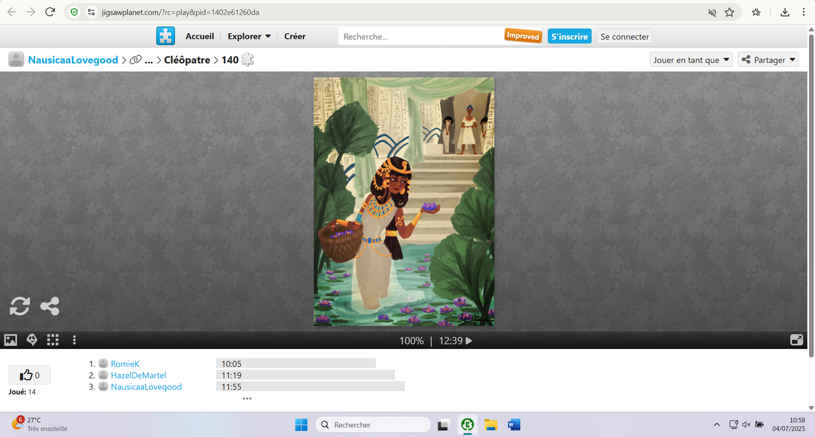
Task: Click the restart puzzle refresh icon
Action: coord(20,306)
